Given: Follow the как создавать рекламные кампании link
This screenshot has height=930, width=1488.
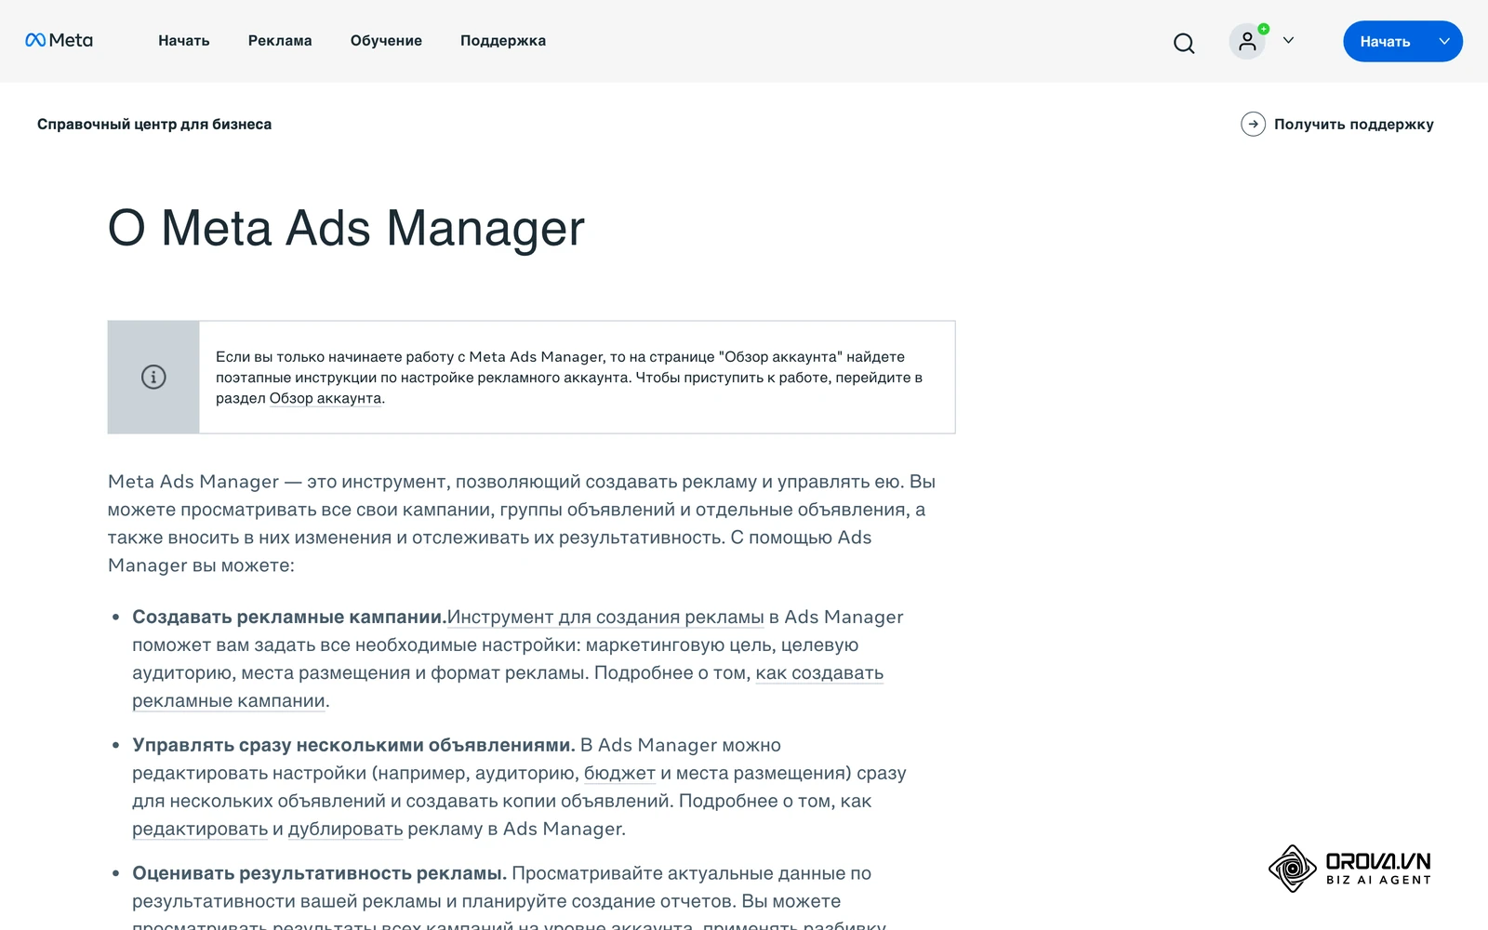Looking at the screenshot, I should point(819,673).
